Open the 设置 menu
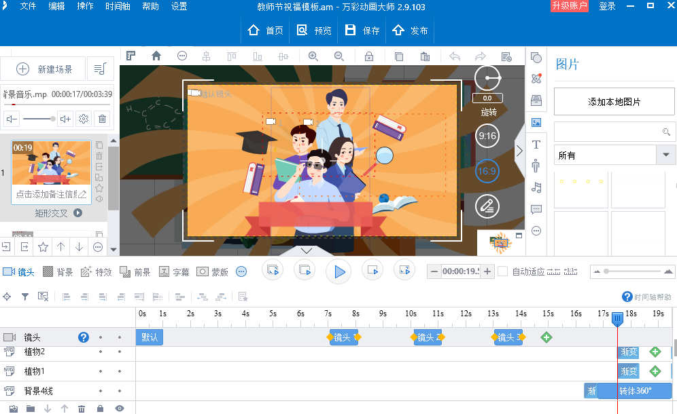Image resolution: width=677 pixels, height=414 pixels. 179,7
